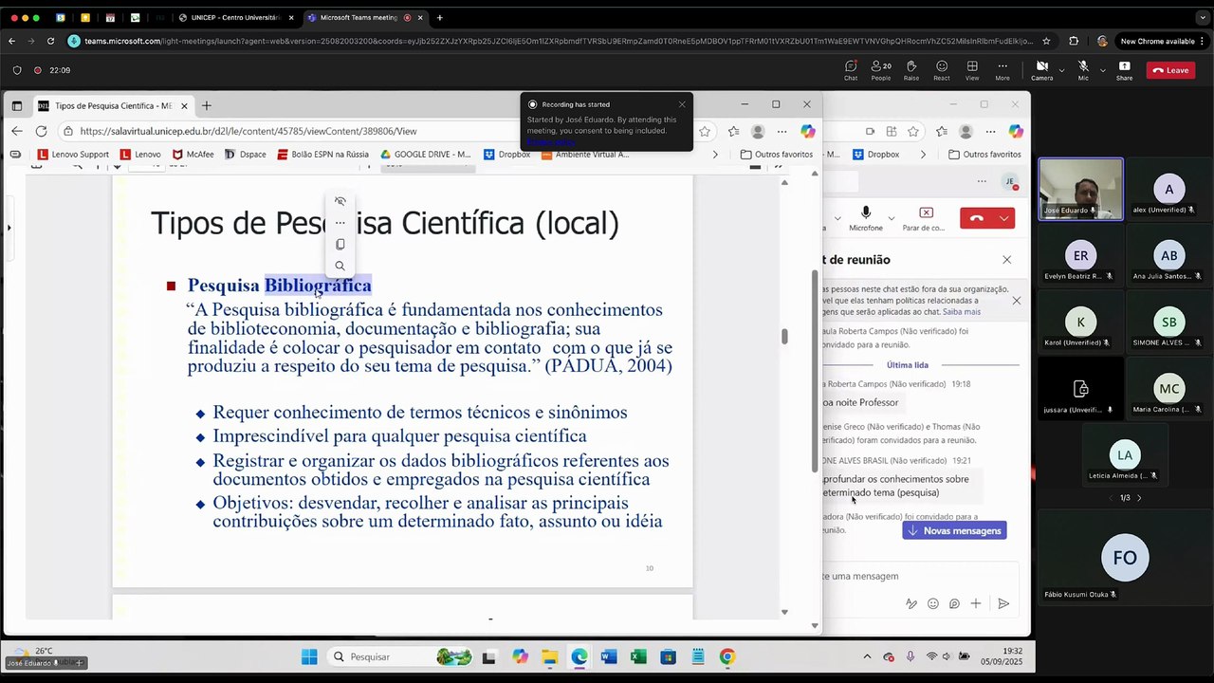Screen dimensions: 1214x683
Task: Open the Saiba mais link in chat
Action: coord(962,311)
